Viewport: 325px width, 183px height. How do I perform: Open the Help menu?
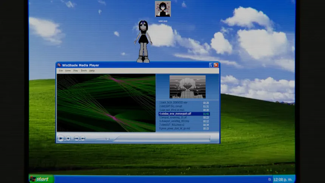[x=92, y=71]
